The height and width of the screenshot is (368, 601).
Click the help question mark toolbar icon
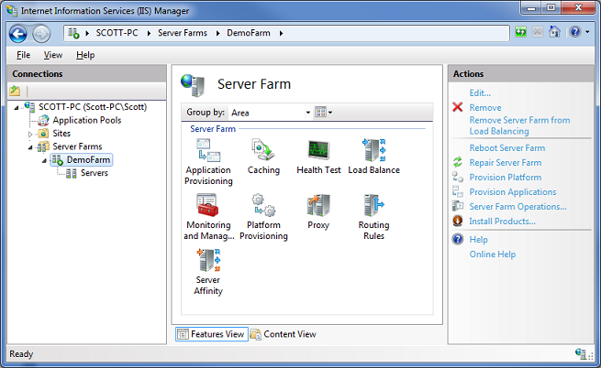point(575,32)
